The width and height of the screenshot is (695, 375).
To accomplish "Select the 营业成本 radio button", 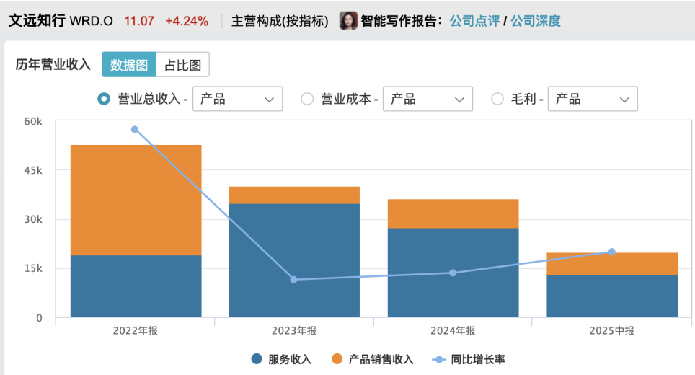I will tap(307, 99).
